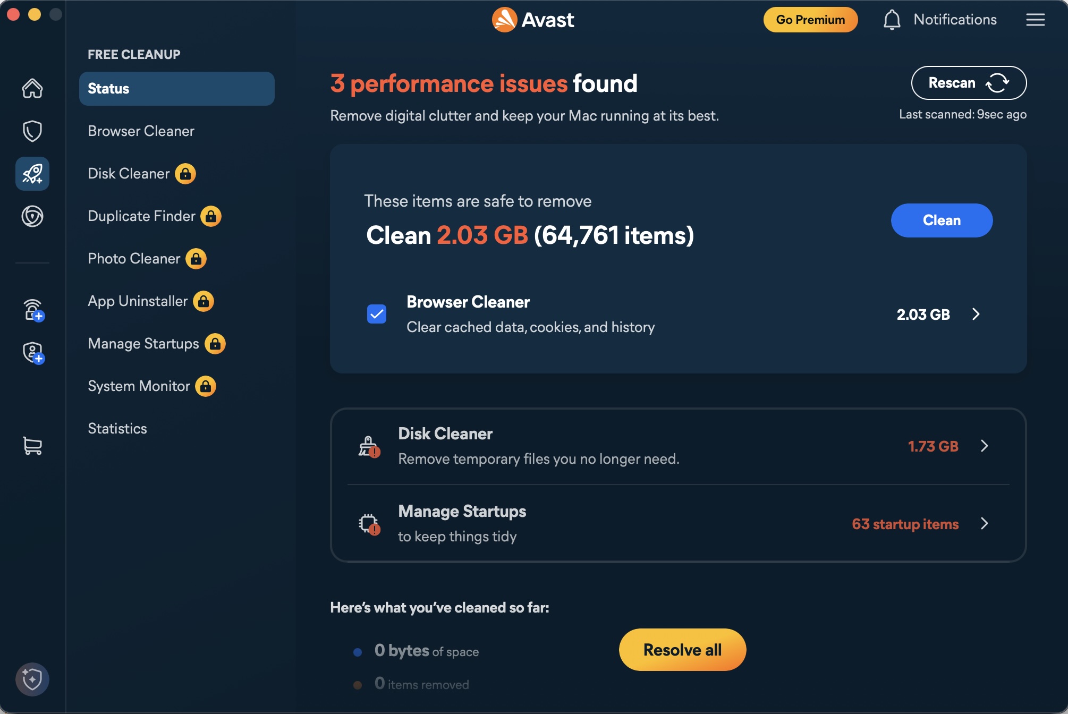
Task: Click the lock badge beside System Monitor
Action: tap(206, 386)
